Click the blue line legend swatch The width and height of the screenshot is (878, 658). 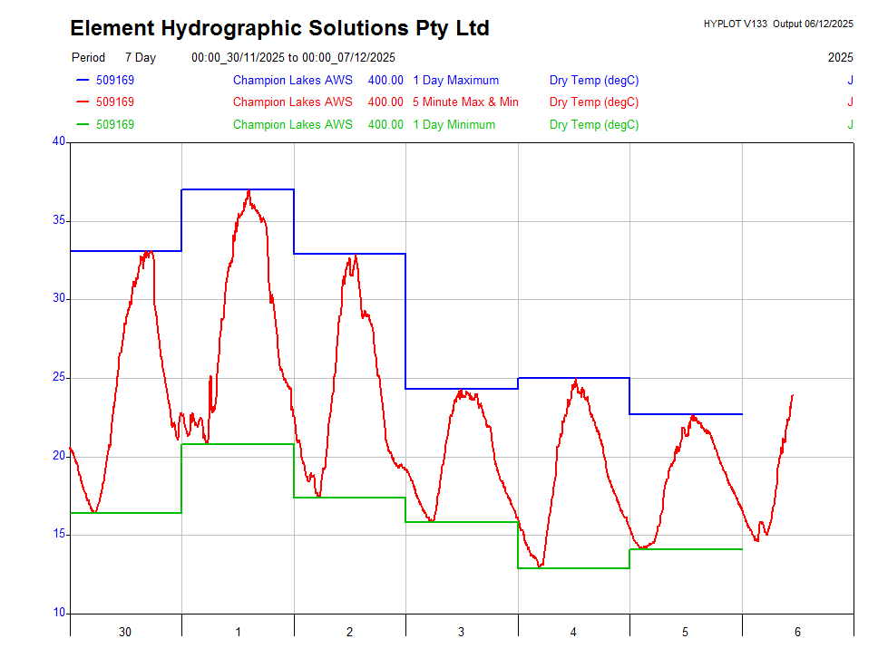[82, 81]
